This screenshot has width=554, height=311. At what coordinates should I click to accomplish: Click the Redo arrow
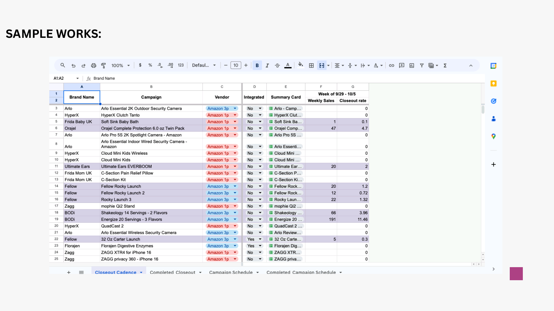(x=83, y=66)
